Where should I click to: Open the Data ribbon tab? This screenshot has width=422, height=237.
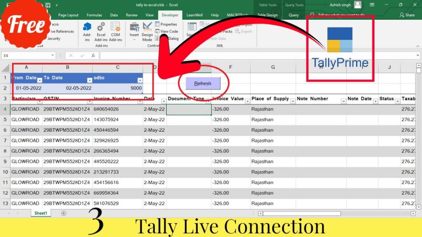114,15
